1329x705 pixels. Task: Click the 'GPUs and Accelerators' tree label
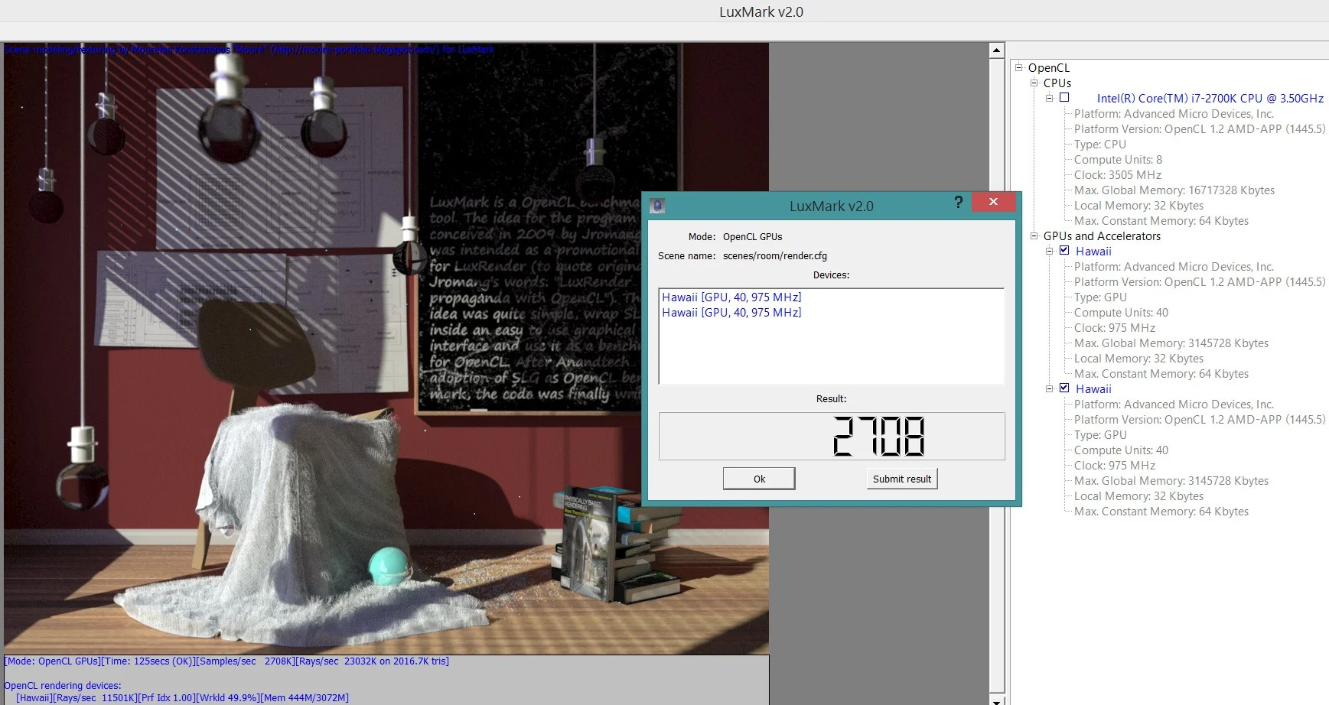[1102, 236]
